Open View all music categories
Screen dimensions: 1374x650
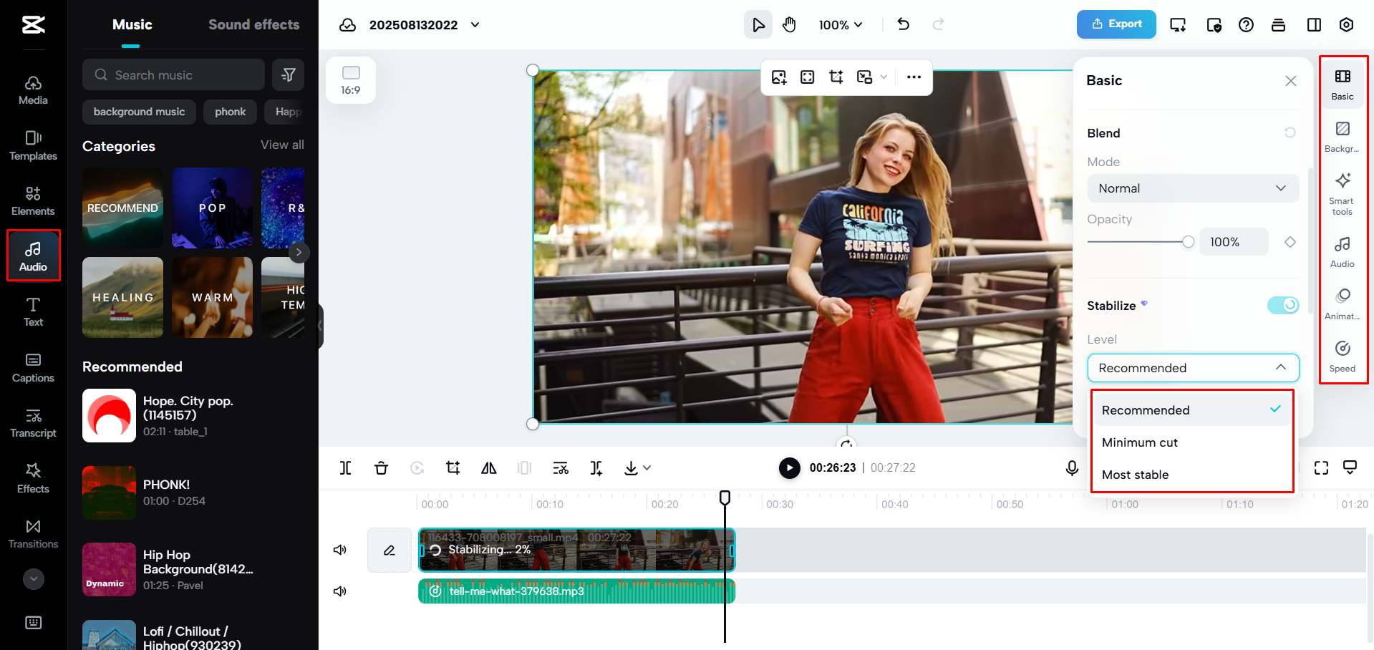pyautogui.click(x=282, y=145)
